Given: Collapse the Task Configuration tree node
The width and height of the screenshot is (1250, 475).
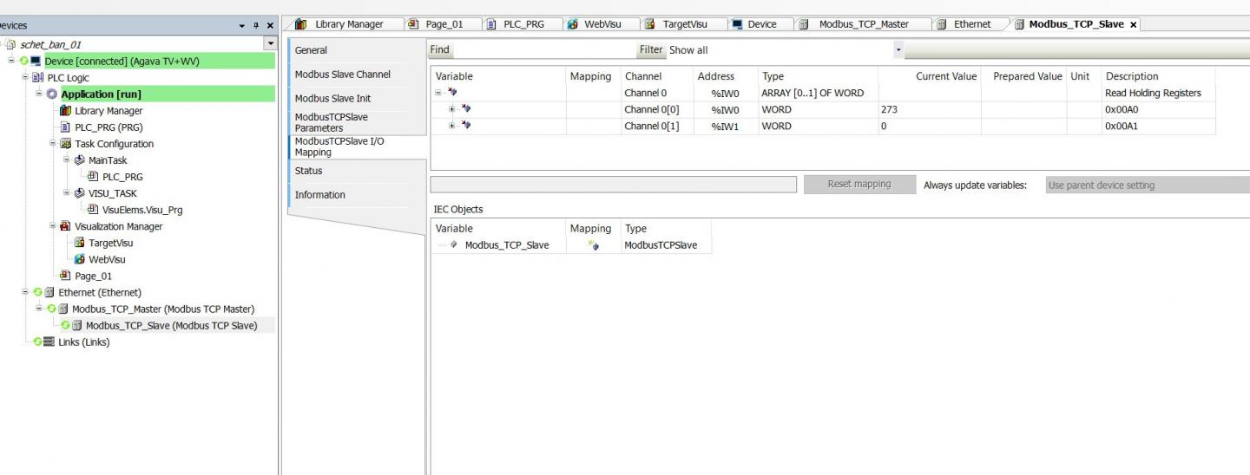Looking at the screenshot, I should (53, 144).
